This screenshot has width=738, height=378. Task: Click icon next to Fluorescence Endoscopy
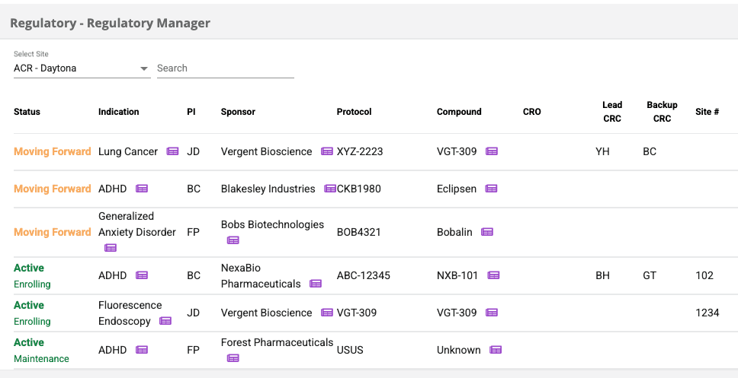click(165, 321)
